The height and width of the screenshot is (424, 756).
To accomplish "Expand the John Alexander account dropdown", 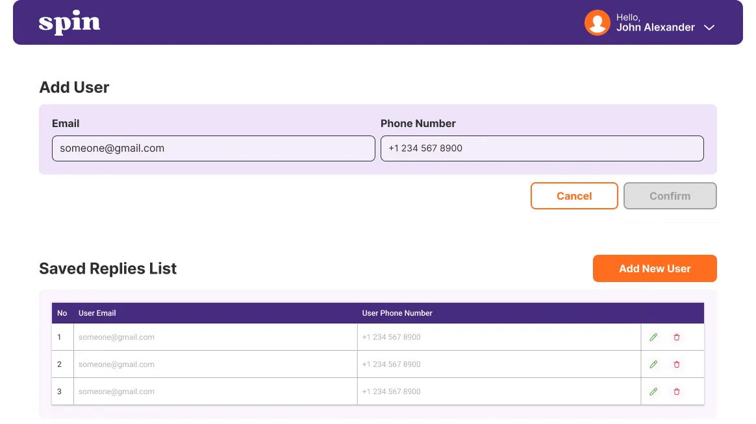I will (709, 27).
